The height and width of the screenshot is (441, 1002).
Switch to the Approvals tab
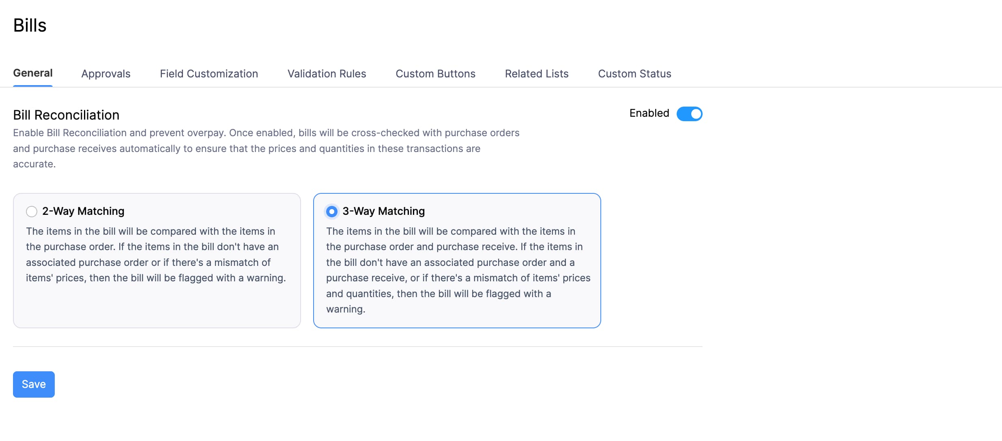coord(105,73)
